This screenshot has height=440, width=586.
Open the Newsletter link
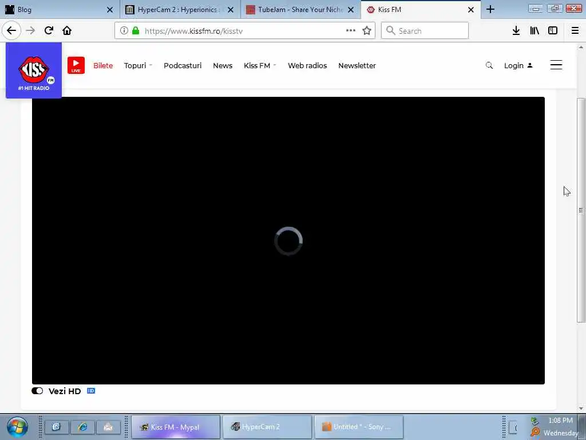357,65
